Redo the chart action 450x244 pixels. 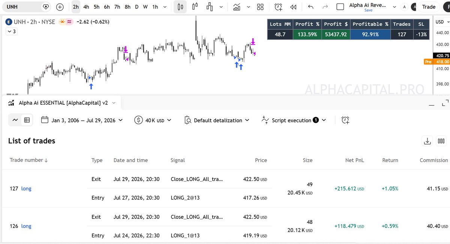[325, 7]
